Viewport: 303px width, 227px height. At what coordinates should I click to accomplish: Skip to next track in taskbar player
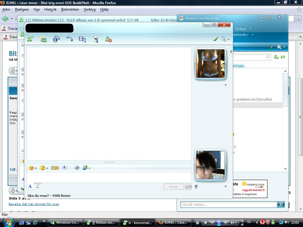click(x=225, y=223)
